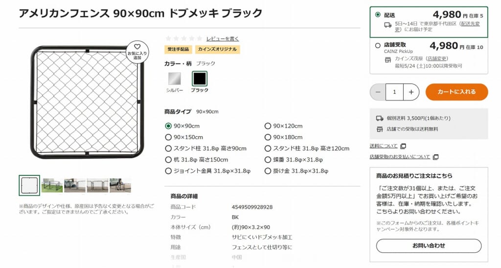Open external link icon beside 店舗受取のお支払について

pos(436,157)
